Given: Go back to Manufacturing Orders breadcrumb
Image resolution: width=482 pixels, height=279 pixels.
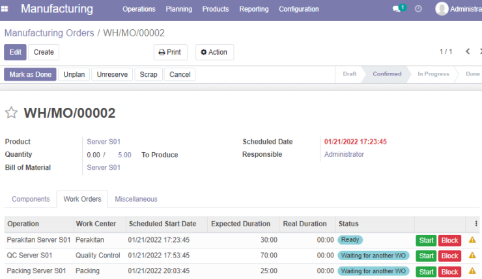Looking at the screenshot, I should pyautogui.click(x=50, y=33).
